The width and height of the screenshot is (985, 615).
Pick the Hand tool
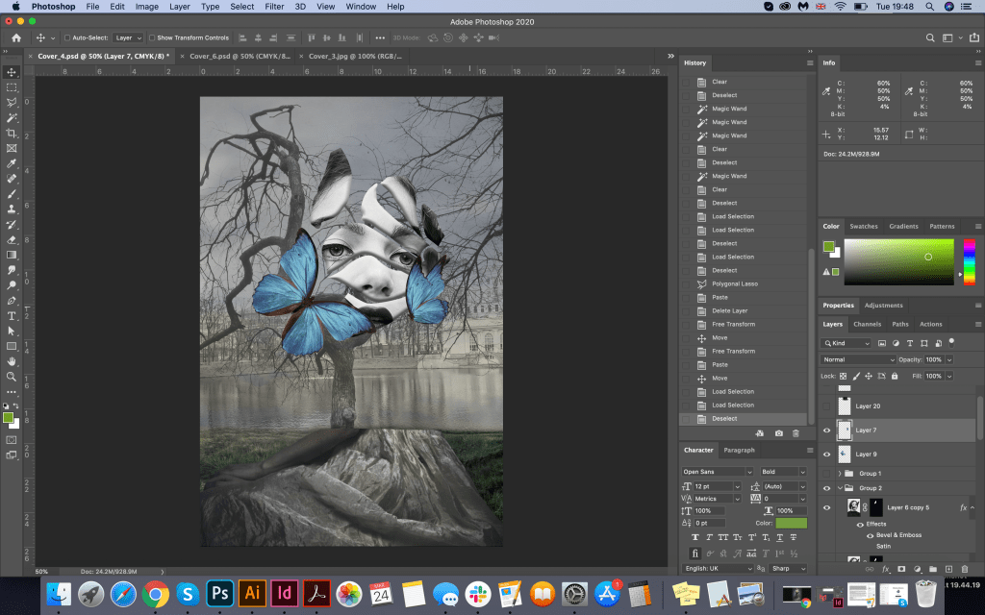click(x=12, y=360)
